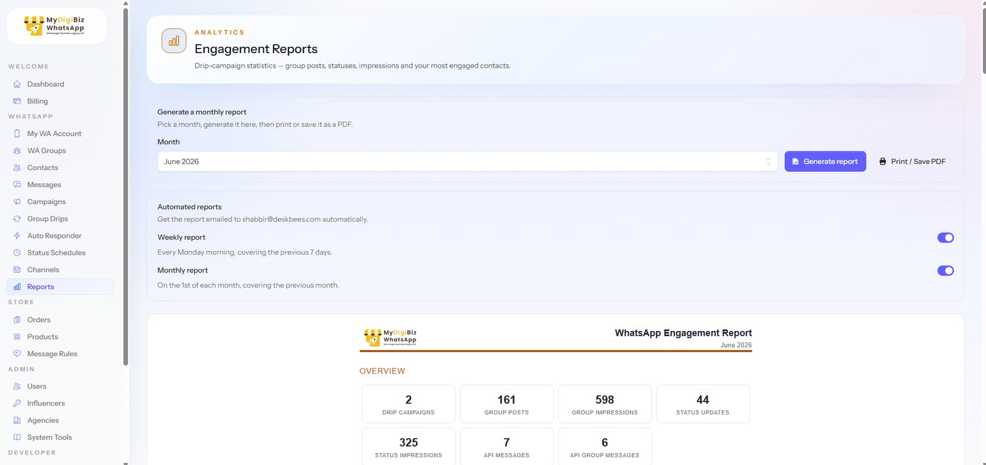Open Dashboard from the sidebar
Screen dimensions: 986x465
click(60, 84)
